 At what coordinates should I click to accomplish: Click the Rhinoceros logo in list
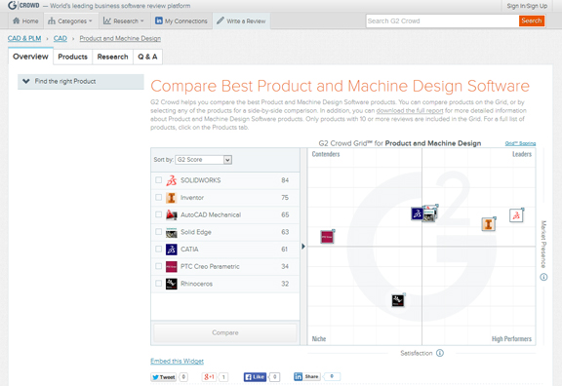172,284
